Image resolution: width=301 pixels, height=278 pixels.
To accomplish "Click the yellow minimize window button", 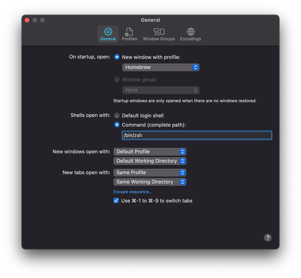I will tap(35, 20).
